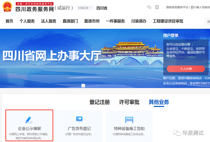Open 川渝通办 navigation item
This screenshot has height=142, width=210.
click(x=139, y=21)
